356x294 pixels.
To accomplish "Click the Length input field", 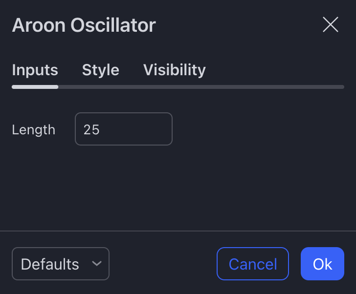I will pos(123,129).
